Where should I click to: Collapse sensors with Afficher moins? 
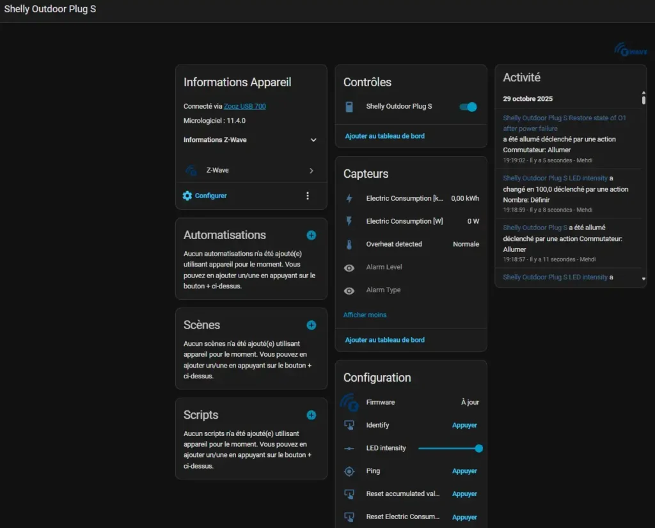pos(365,315)
